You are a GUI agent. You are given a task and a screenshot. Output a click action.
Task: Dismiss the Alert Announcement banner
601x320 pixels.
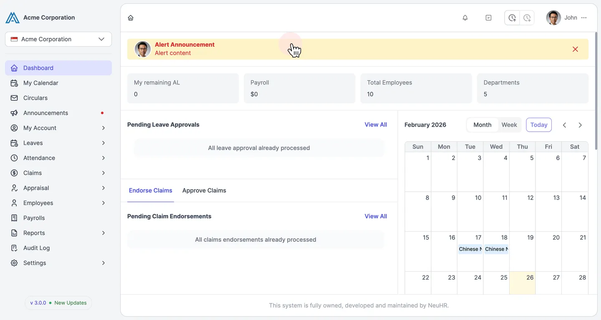(x=575, y=49)
